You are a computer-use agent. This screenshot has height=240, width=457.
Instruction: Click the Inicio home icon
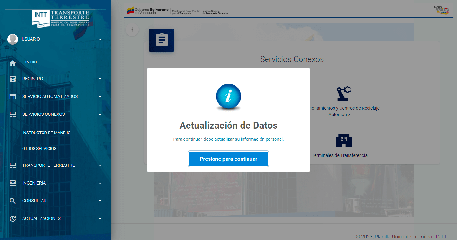click(13, 63)
